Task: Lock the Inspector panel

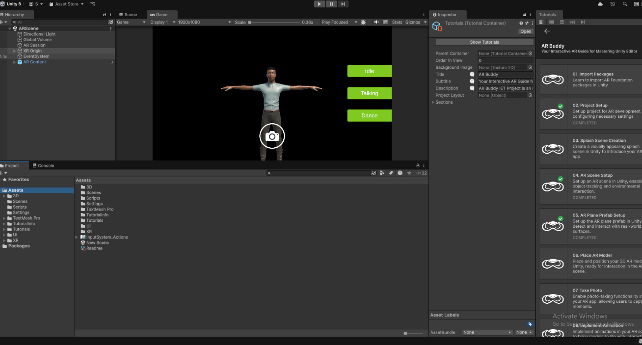Action: (x=525, y=15)
